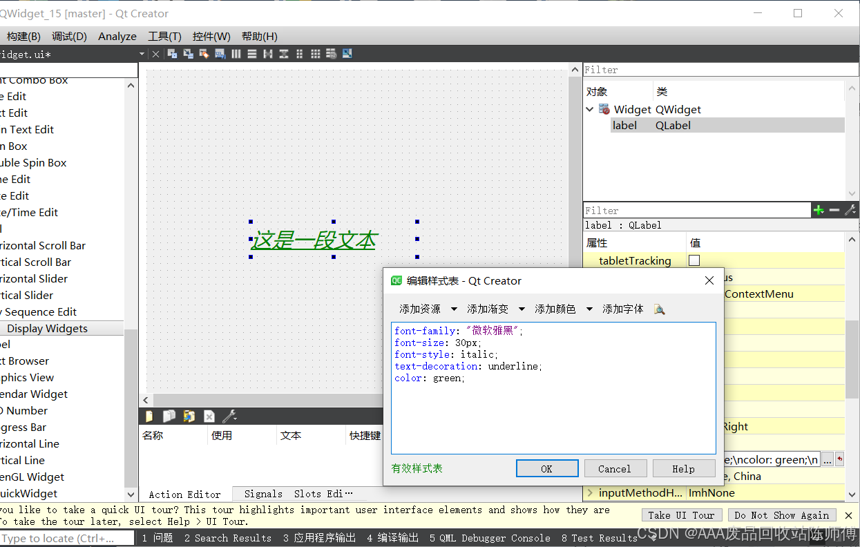Open the Analyze menu
The width and height of the screenshot is (860, 547).
tap(117, 36)
